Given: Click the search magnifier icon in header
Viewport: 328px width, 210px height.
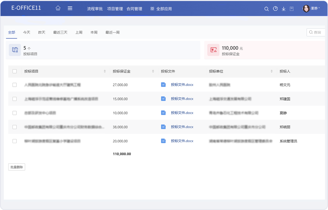Looking at the screenshot, I should pos(267,9).
